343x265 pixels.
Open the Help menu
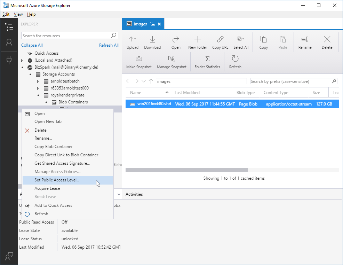click(32, 14)
